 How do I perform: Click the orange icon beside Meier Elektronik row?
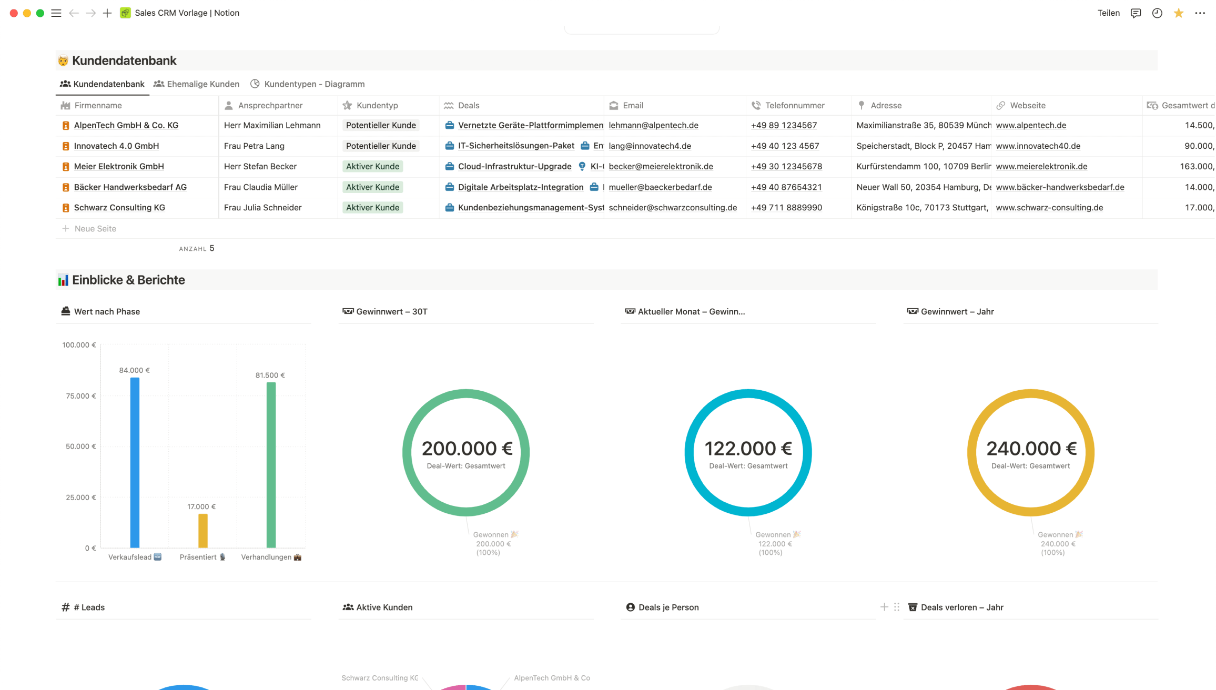click(x=66, y=167)
